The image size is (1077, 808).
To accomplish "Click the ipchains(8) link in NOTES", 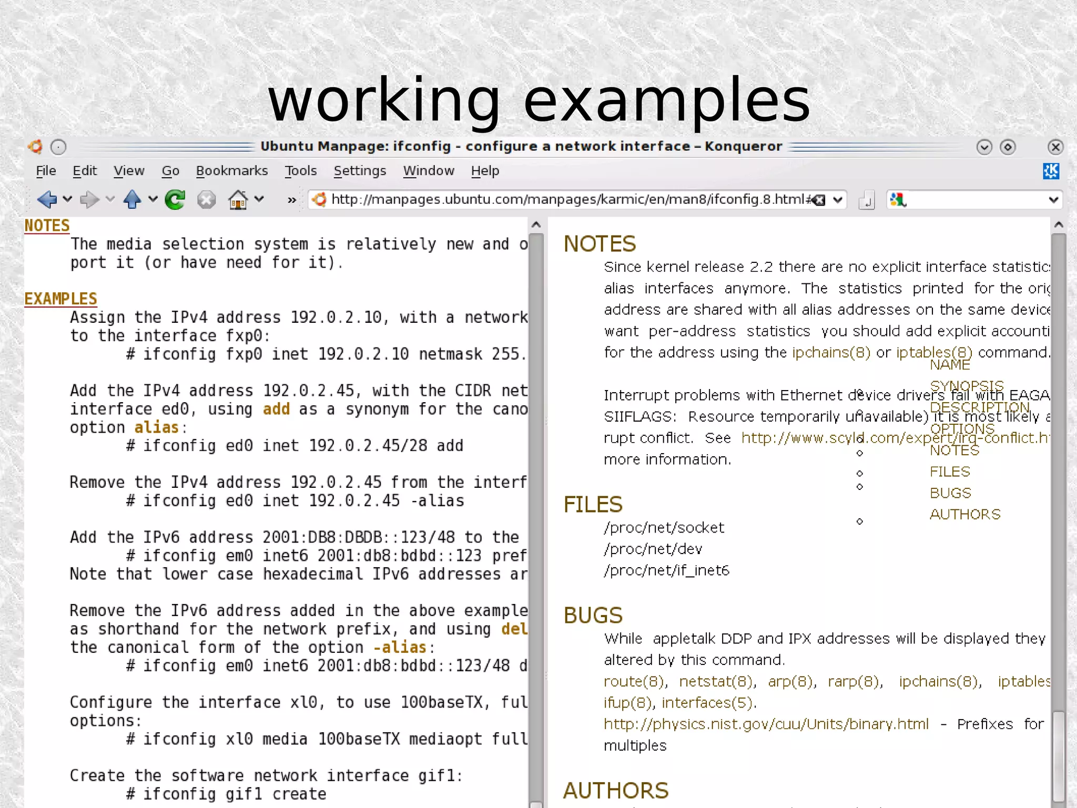I will tap(831, 352).
